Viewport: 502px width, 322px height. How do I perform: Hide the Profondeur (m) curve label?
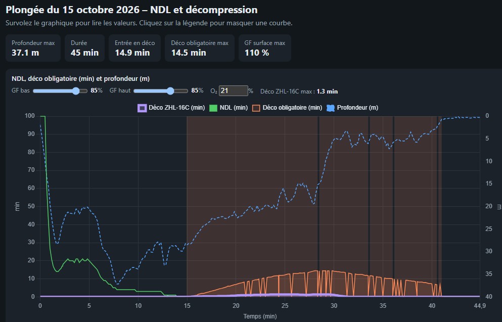coord(357,108)
